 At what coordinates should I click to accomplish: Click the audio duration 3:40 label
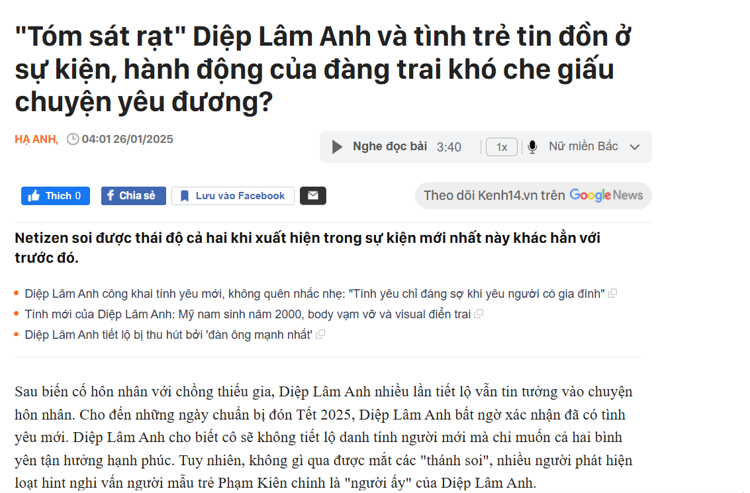click(449, 147)
